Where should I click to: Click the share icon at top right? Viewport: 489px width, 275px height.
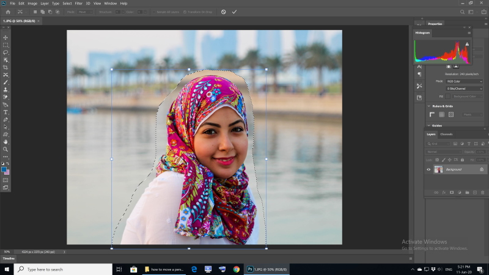click(x=483, y=12)
